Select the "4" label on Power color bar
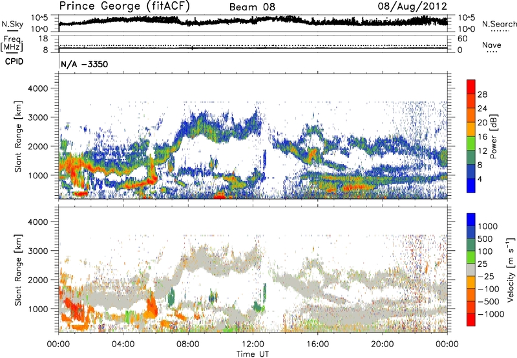The width and height of the screenshot is (517, 358). click(480, 179)
